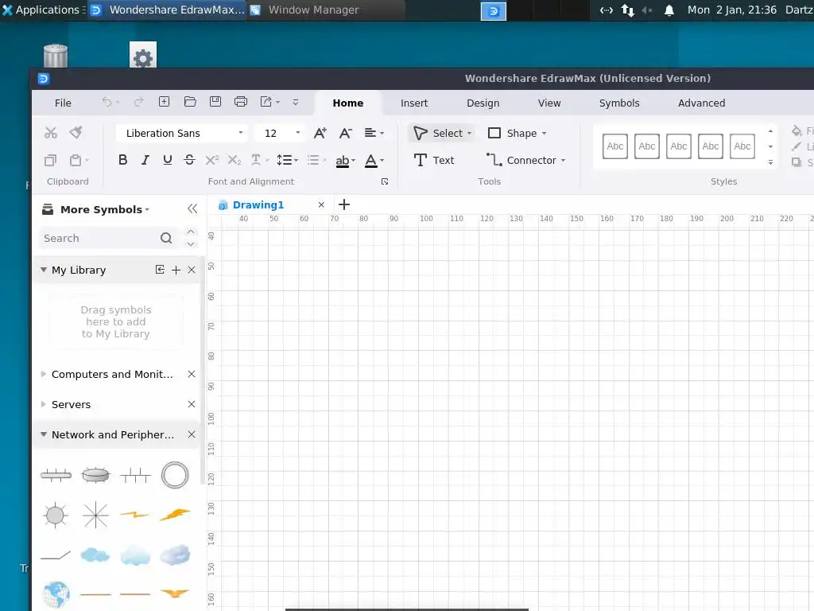Activate the Text tool
The height and width of the screenshot is (611, 814).
[x=434, y=160]
